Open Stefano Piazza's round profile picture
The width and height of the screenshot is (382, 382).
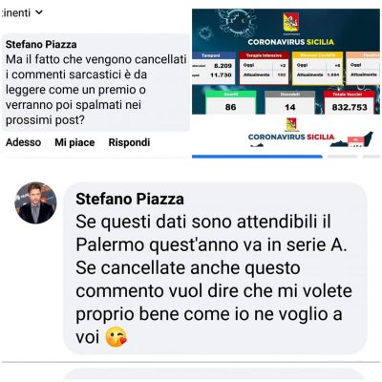click(x=35, y=202)
